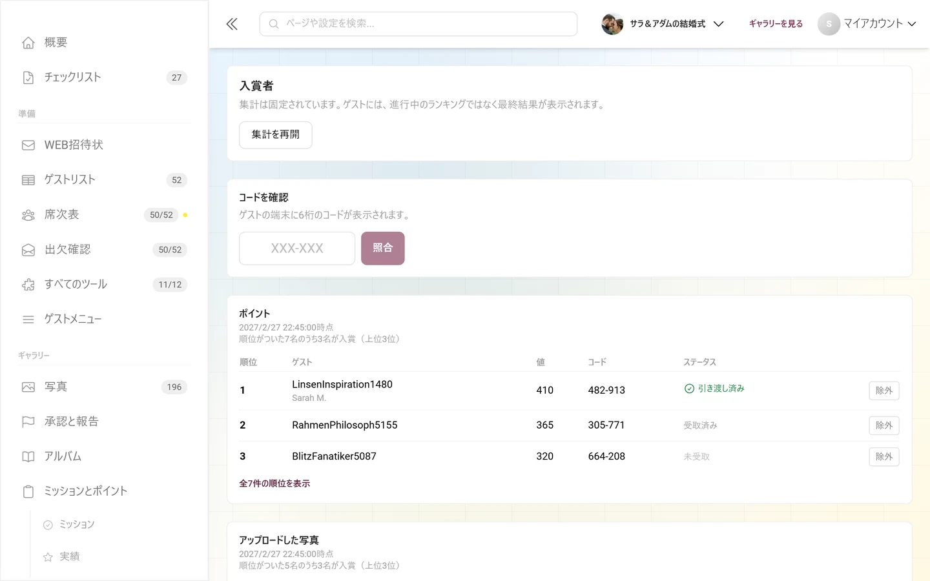The height and width of the screenshot is (581, 930).
Task: Click the 11/12 badge on すべてのツール
Action: tap(170, 285)
